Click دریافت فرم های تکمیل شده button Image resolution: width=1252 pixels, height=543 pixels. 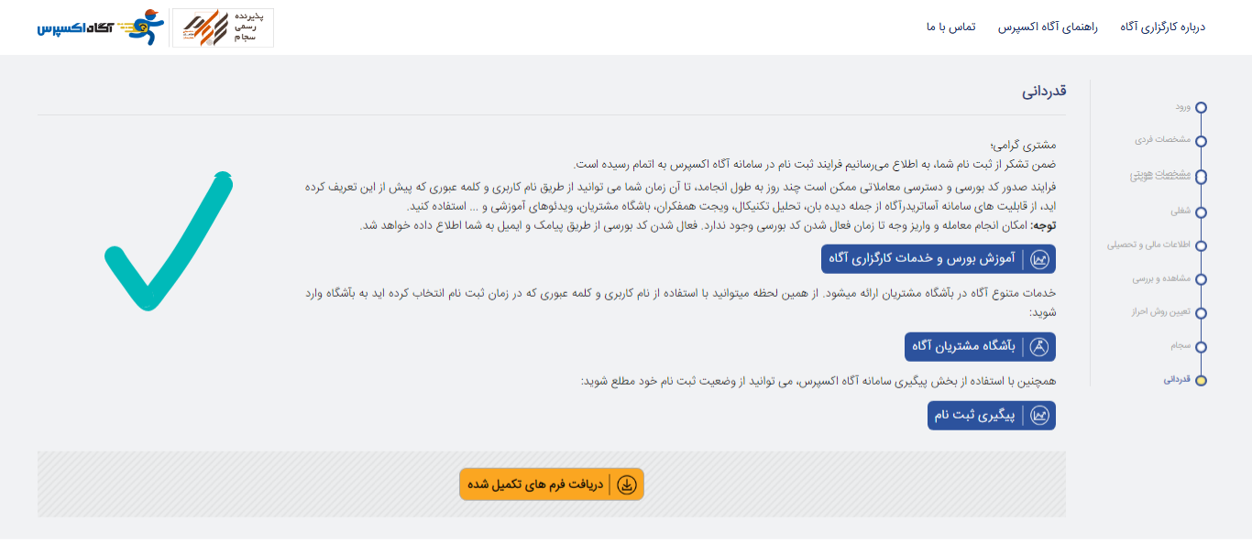point(552,484)
